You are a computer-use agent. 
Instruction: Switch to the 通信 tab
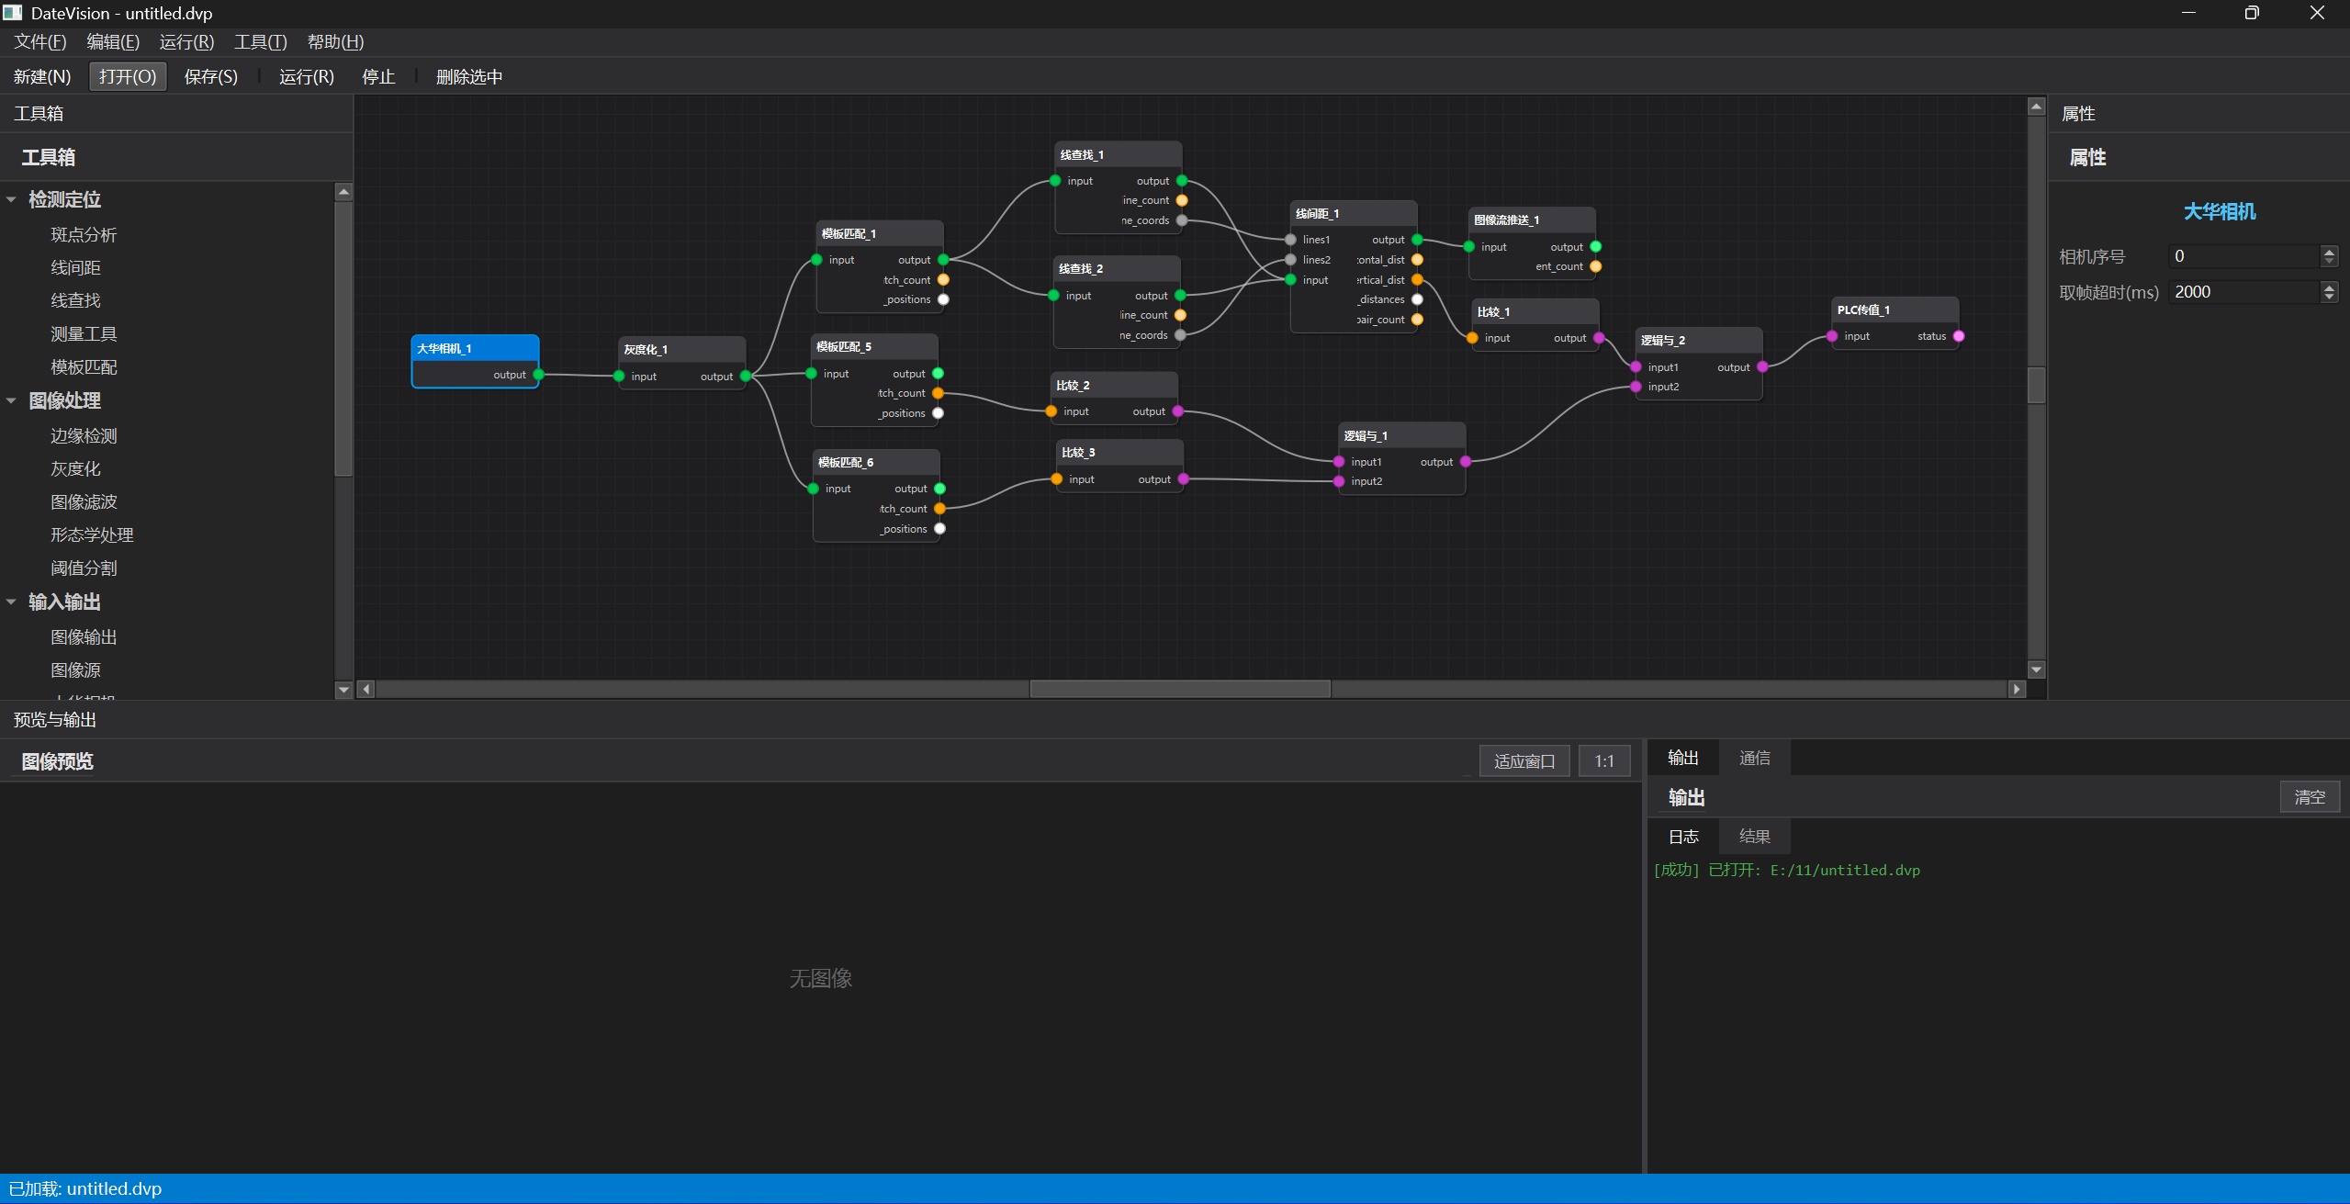point(1754,758)
